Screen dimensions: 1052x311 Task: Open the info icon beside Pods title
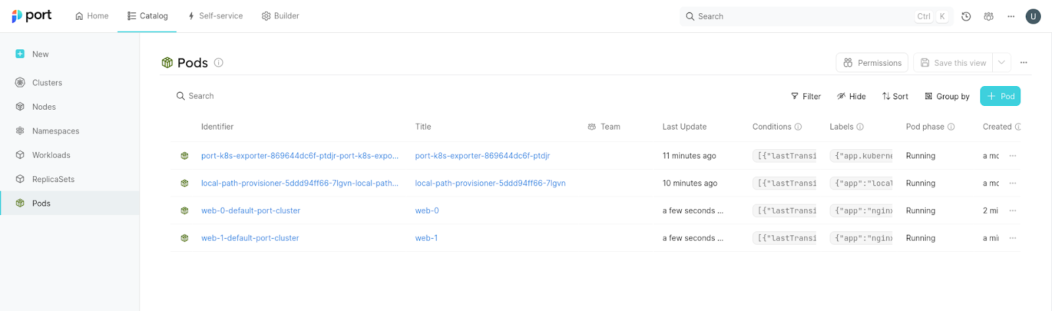point(219,62)
